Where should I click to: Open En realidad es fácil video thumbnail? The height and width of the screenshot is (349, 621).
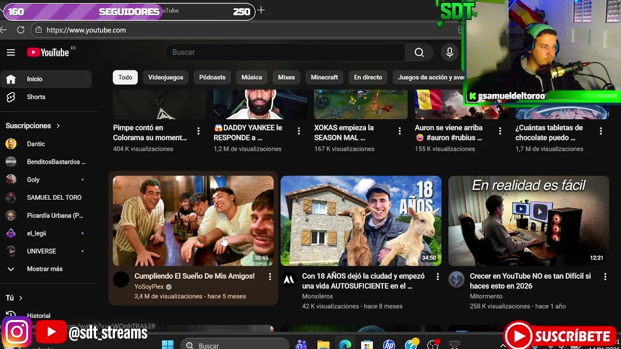click(529, 221)
